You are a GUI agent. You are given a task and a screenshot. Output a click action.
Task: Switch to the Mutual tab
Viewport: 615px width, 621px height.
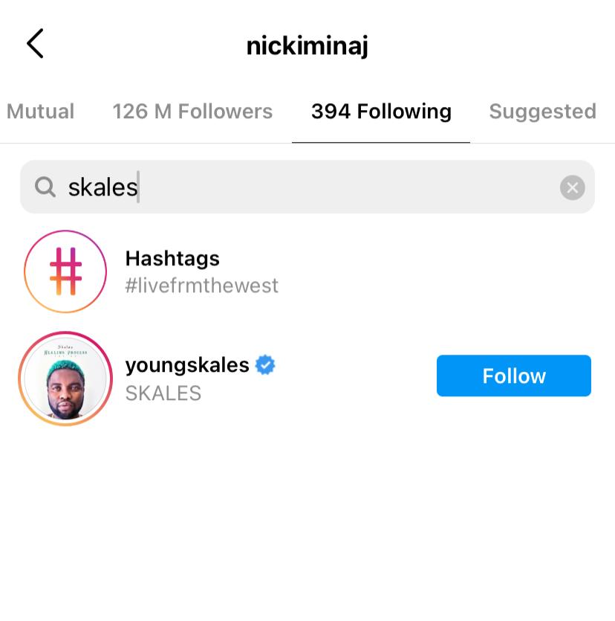pyautogui.click(x=40, y=112)
